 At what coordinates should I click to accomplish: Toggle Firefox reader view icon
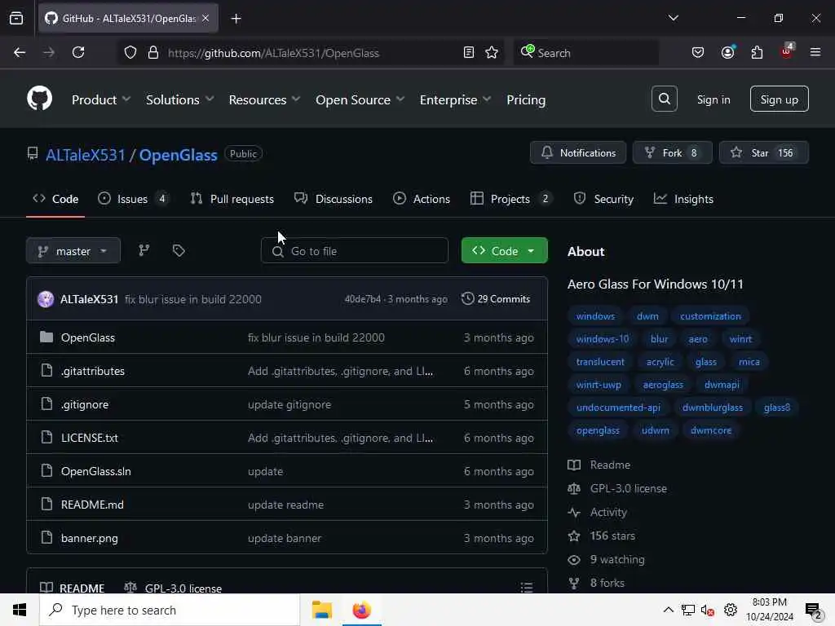pos(469,52)
